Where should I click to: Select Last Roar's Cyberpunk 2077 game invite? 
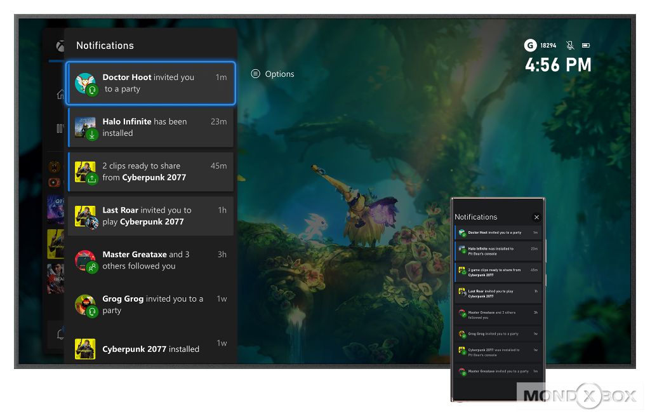point(151,216)
